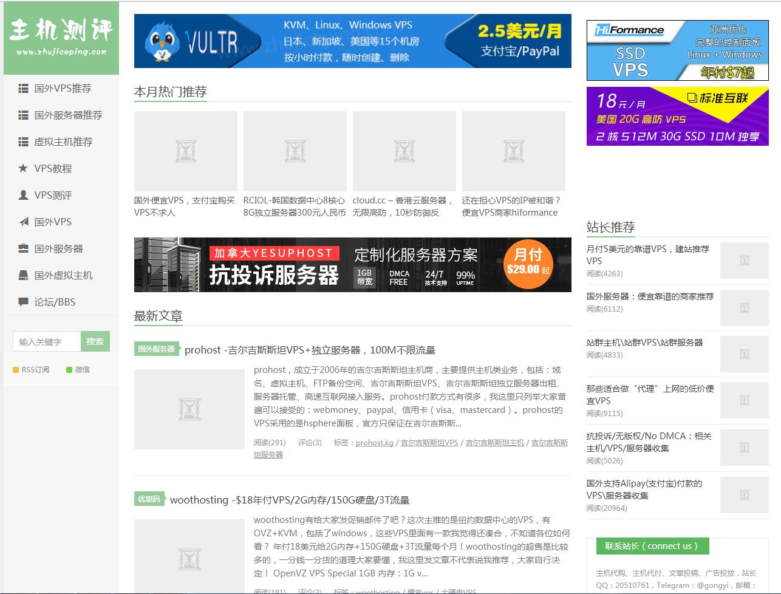Click the speech bubble icon beside 论坛/BBS
Screen dimensions: 781x594
click(23, 302)
